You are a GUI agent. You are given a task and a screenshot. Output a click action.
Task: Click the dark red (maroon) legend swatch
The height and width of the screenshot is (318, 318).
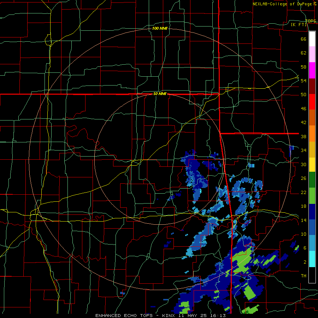pyautogui.click(x=312, y=86)
